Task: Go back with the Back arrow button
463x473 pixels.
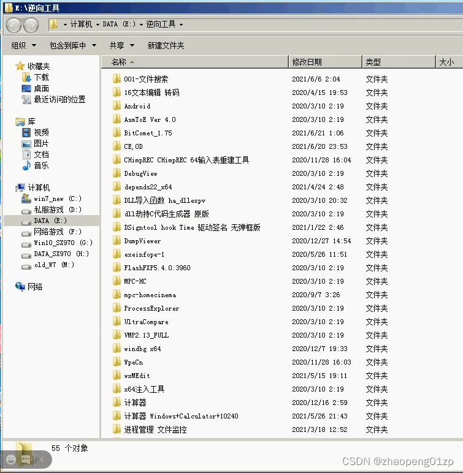Action: pyautogui.click(x=13, y=25)
